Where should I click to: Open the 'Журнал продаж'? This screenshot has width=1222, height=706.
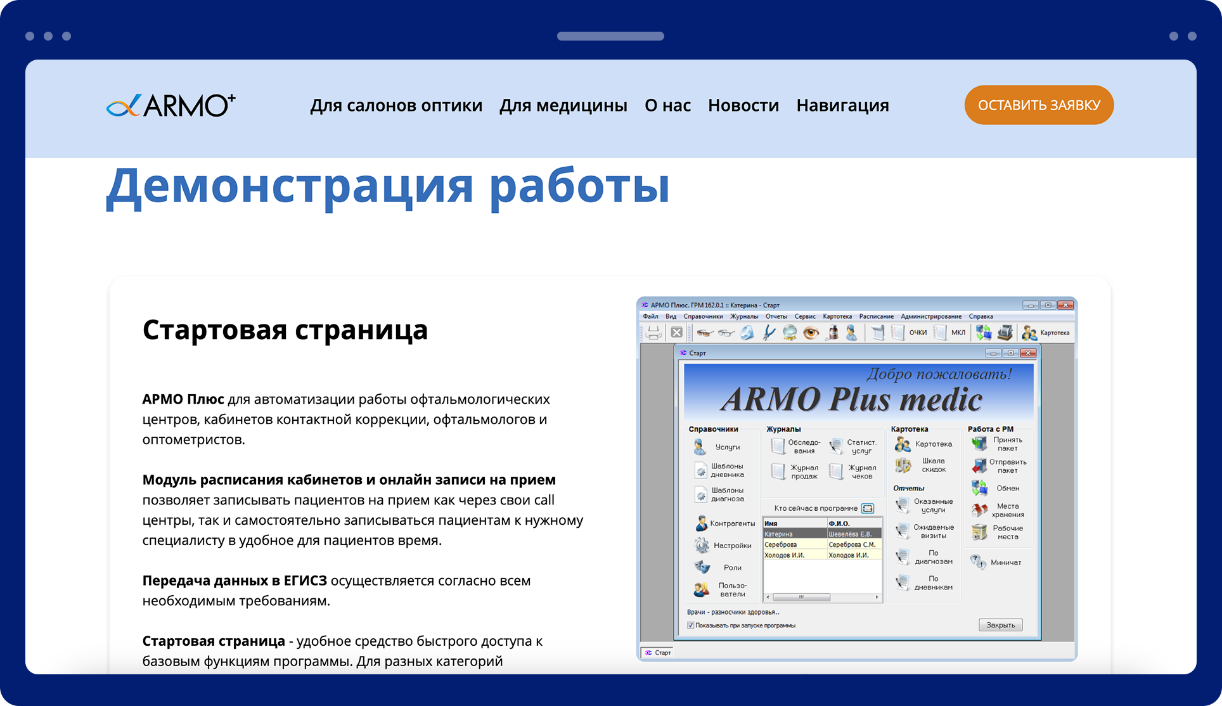(x=794, y=472)
